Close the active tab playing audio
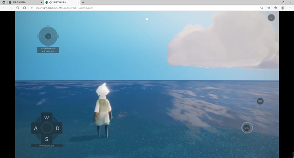294x158 pixels. 78,2
